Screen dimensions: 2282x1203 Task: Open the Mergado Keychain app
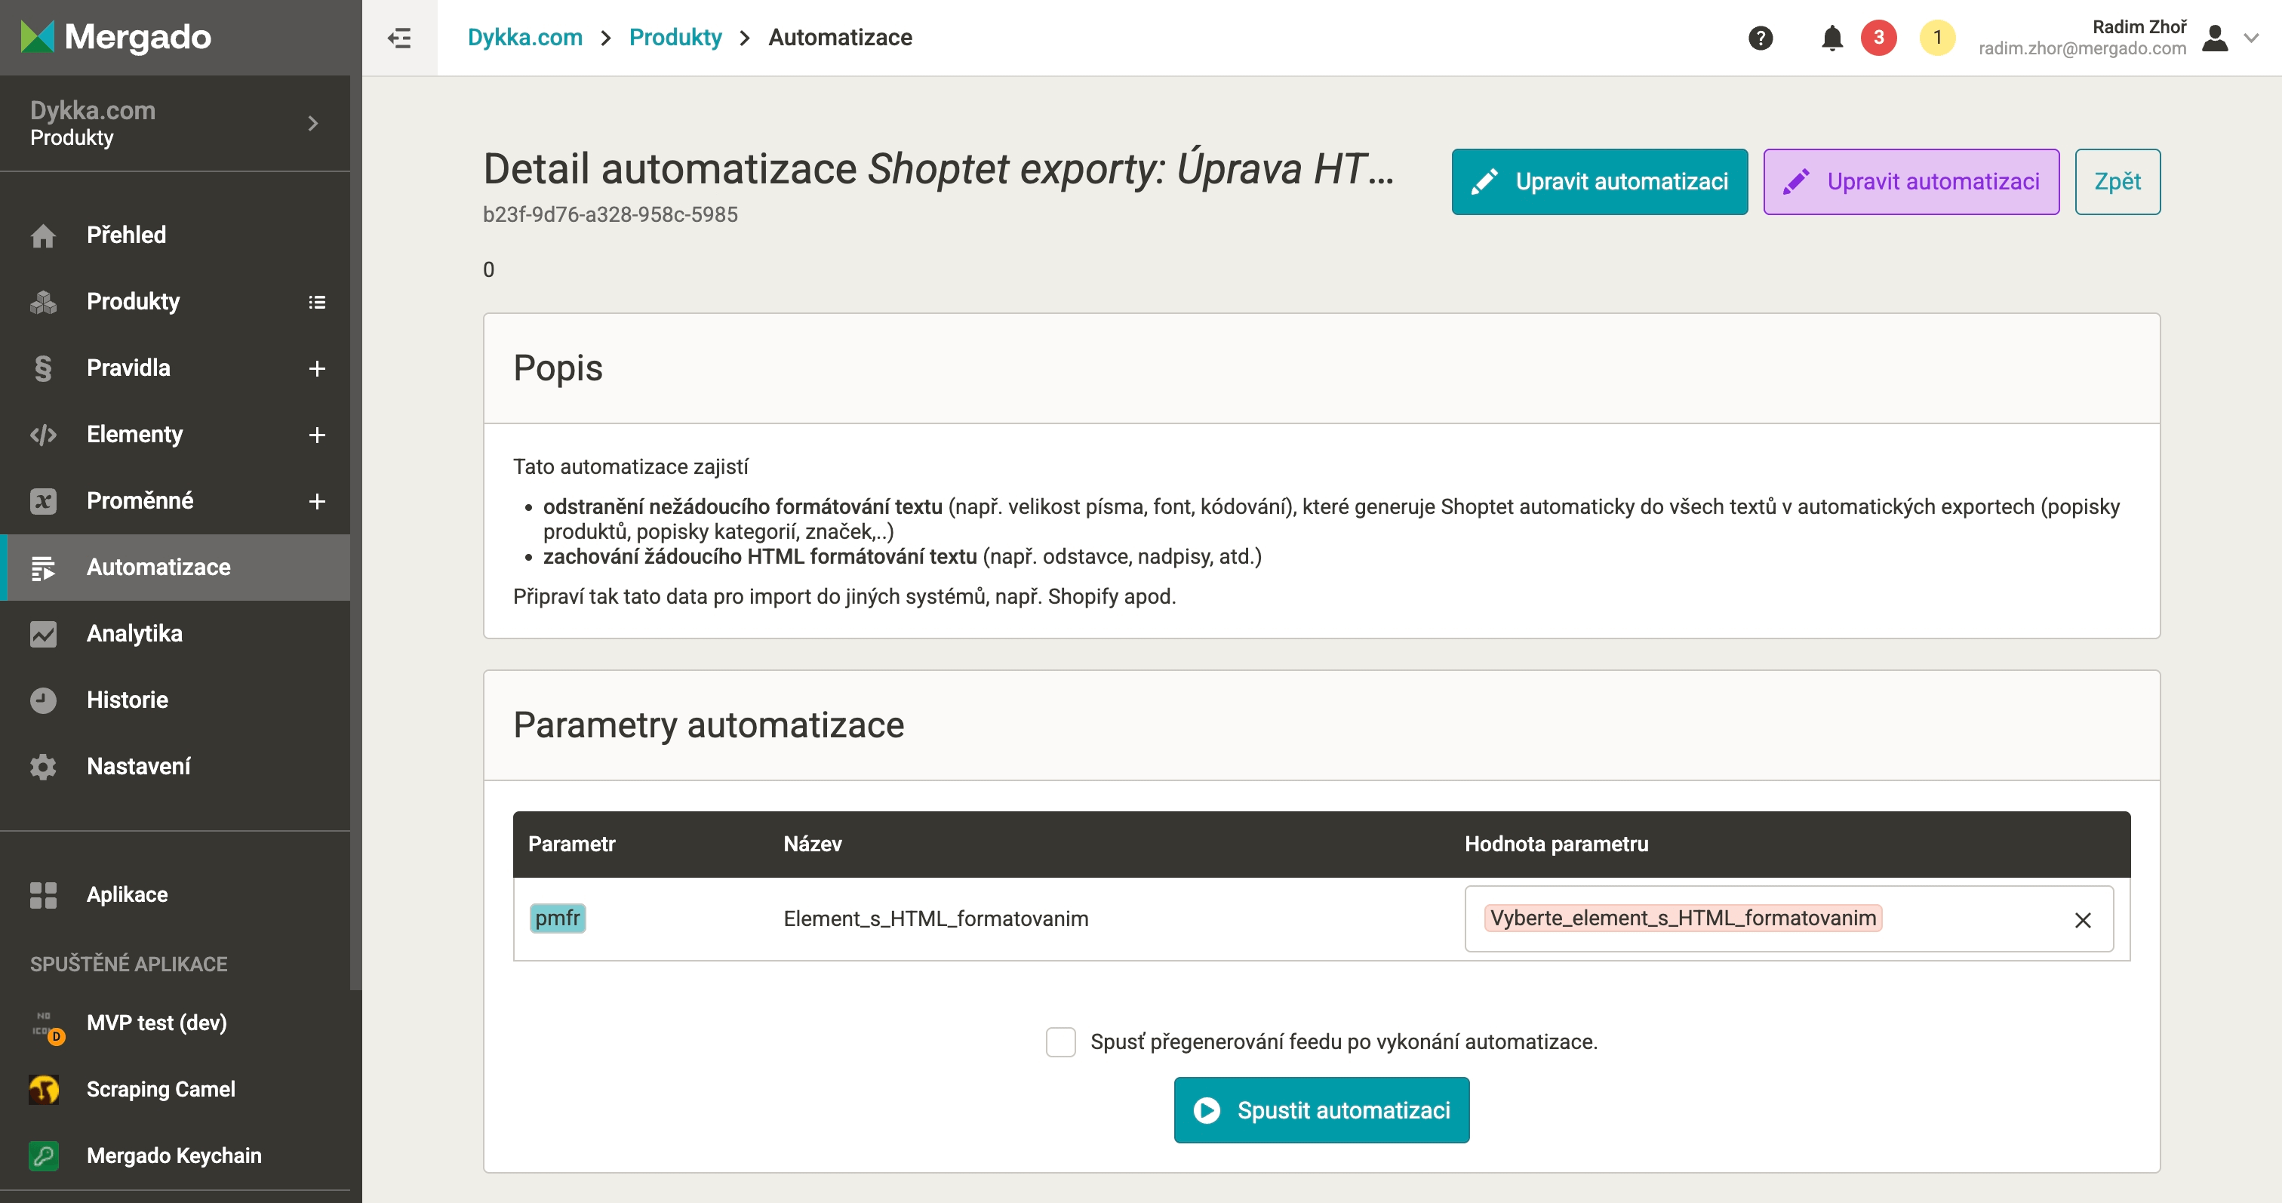[174, 1155]
